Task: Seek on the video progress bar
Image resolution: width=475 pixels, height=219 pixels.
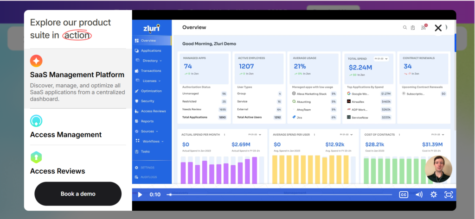Action: pyautogui.click(x=278, y=195)
